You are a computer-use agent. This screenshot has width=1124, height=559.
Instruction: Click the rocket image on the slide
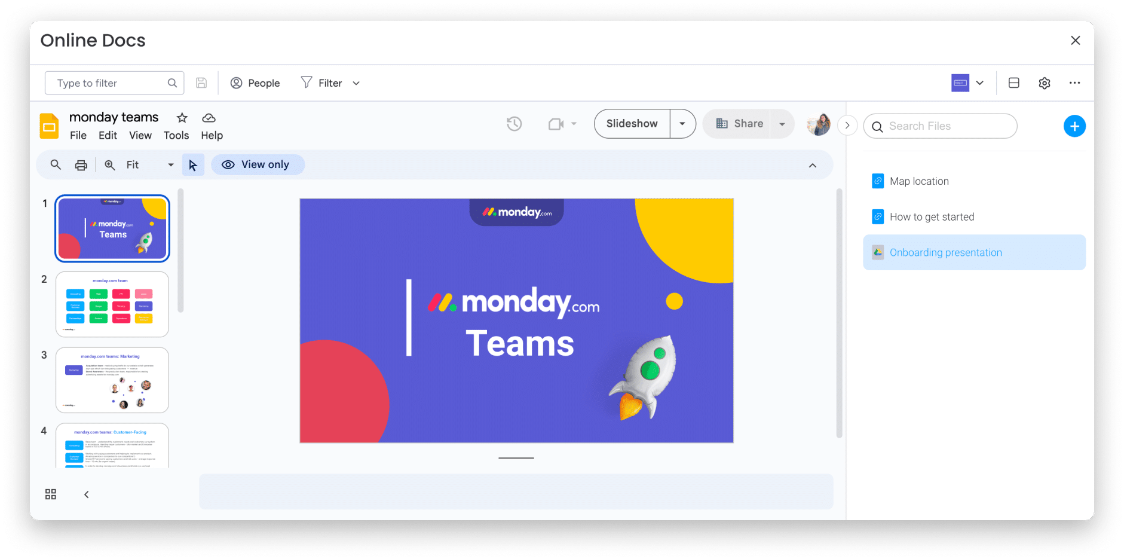(x=644, y=377)
